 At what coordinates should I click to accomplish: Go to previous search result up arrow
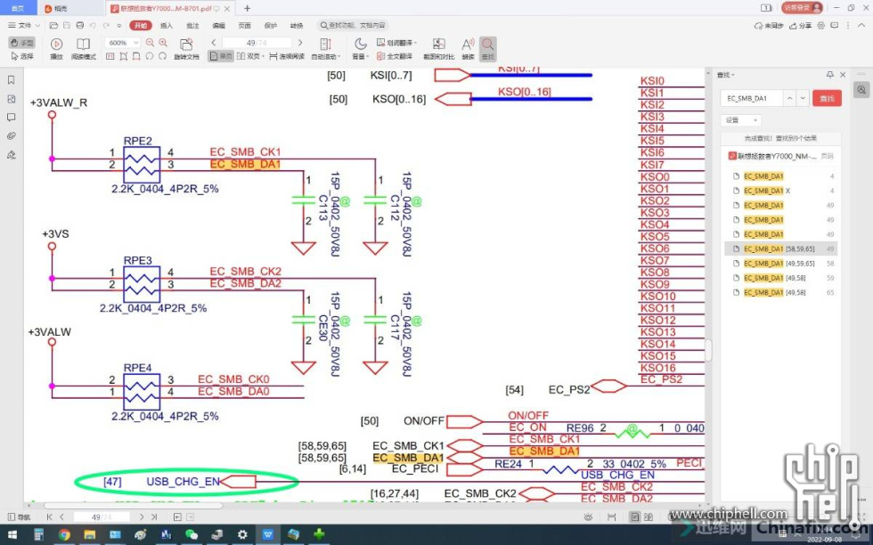[x=789, y=98]
